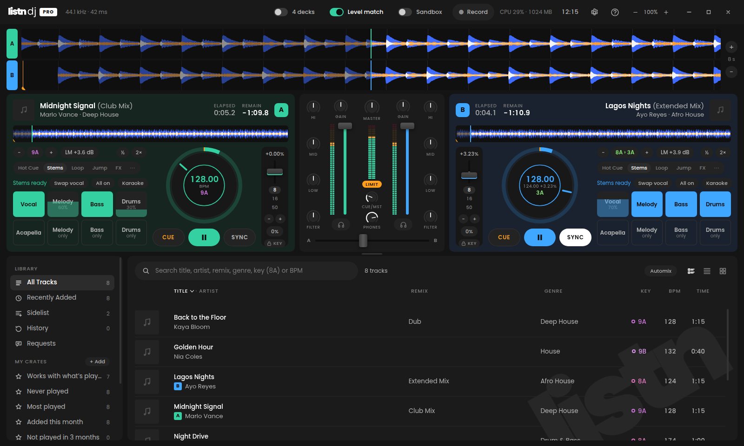Increase zoom level at top bar
Screen dimensions: 744x446
(x=666, y=12)
